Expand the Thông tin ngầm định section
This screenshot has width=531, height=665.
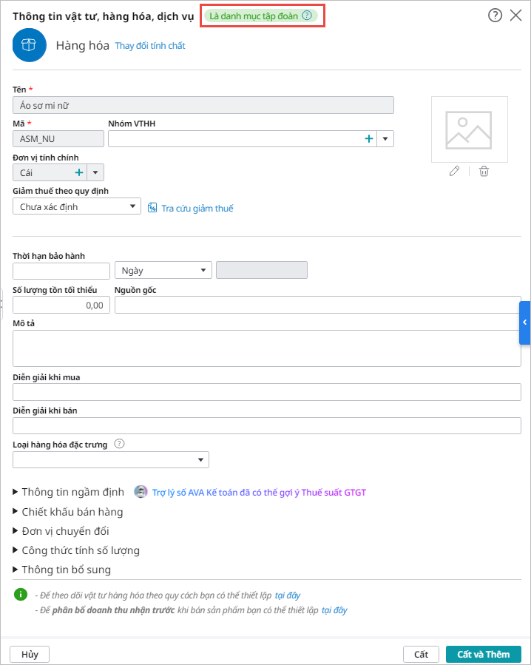tap(16, 491)
